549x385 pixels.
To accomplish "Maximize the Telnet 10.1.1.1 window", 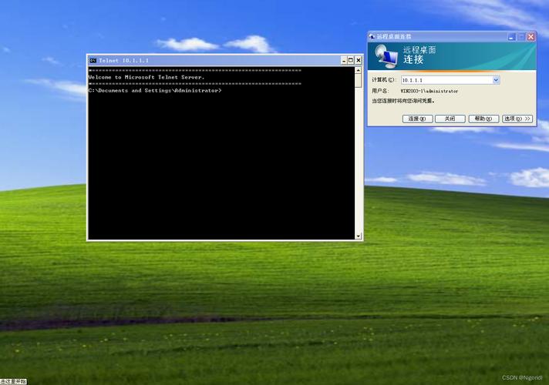I will (x=351, y=61).
